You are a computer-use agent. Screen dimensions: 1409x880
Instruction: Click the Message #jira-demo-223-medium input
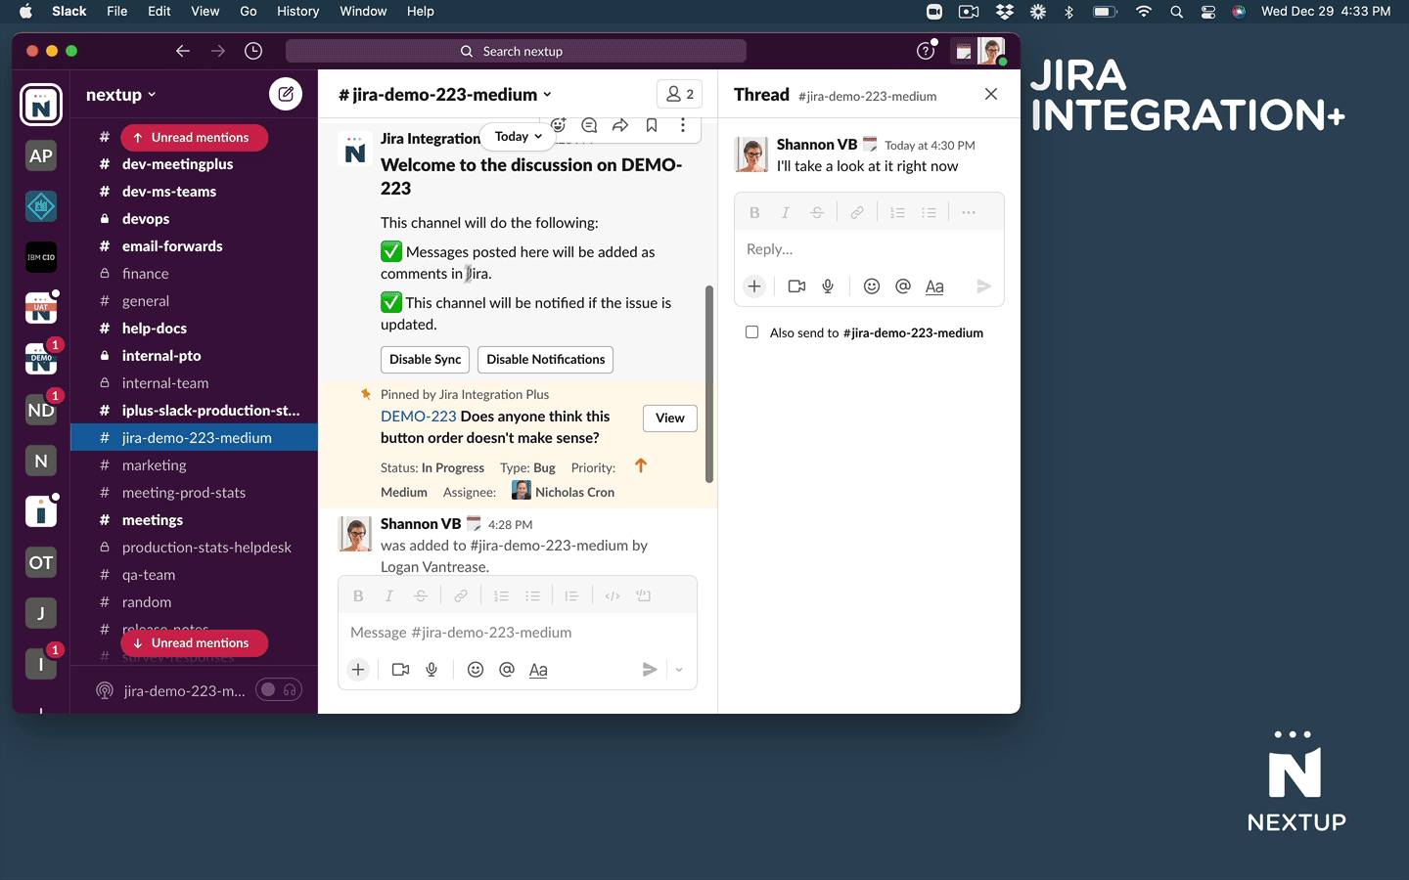pos(518,633)
